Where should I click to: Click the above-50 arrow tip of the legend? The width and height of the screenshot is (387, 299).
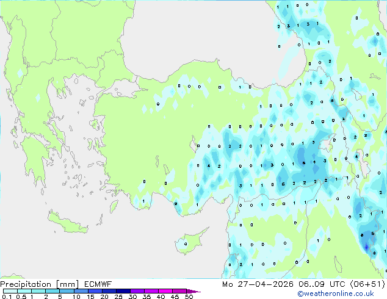193,291
